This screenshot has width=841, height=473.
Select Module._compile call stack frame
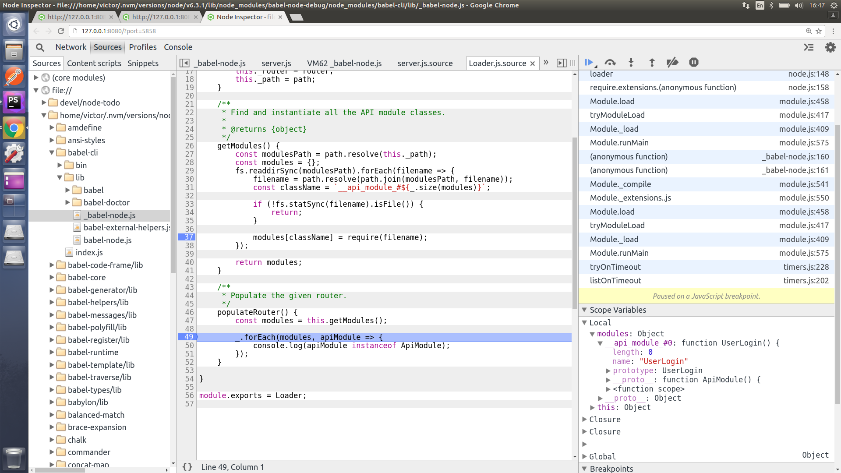click(707, 184)
